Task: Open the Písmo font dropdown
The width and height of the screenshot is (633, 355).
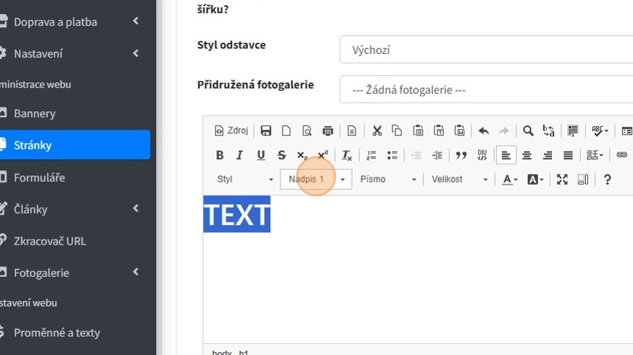Action: 388,180
